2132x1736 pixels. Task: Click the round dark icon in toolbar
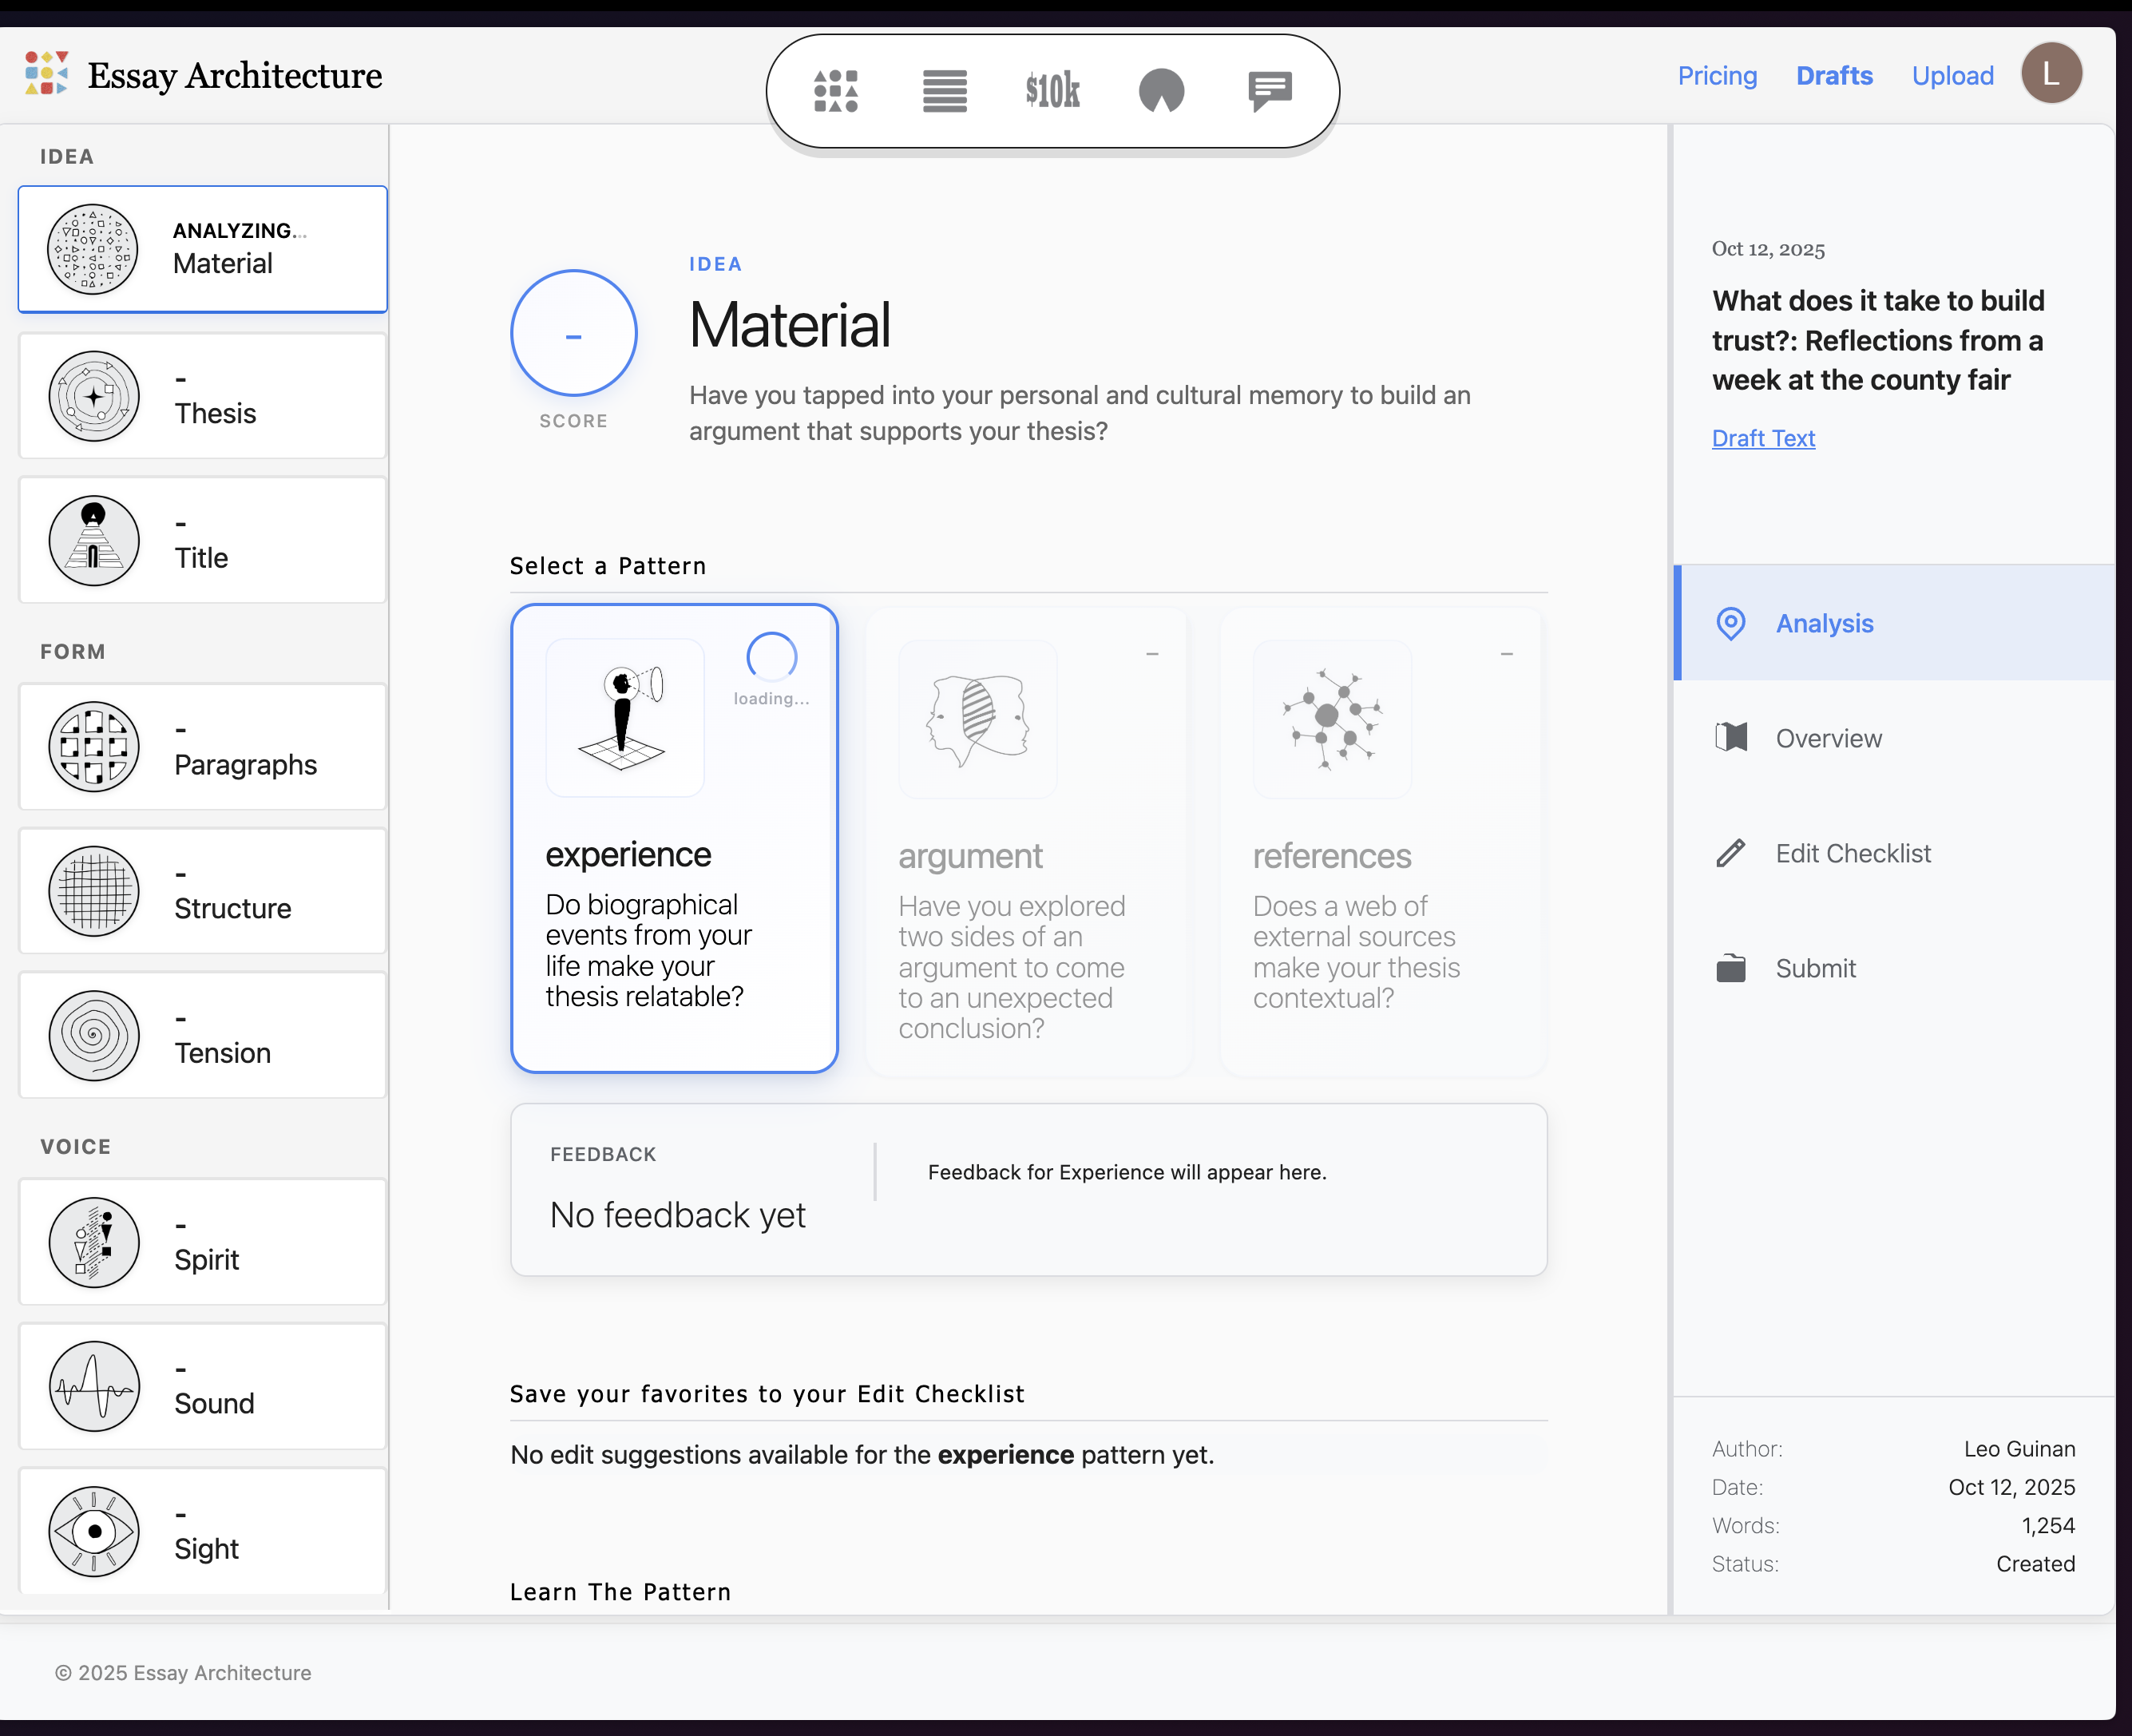pos(1161,91)
